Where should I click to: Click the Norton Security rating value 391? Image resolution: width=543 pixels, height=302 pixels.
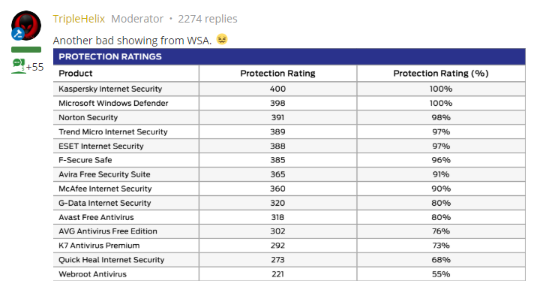[x=277, y=117]
